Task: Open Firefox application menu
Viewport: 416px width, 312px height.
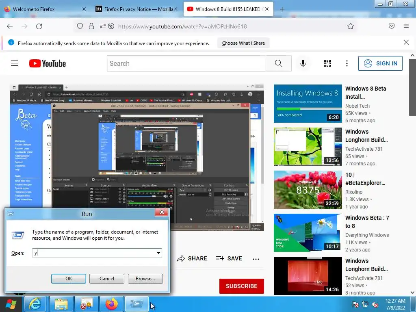Action: tap(406, 26)
